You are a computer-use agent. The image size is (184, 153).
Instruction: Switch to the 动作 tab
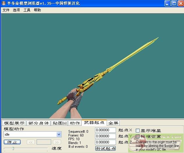75,123
